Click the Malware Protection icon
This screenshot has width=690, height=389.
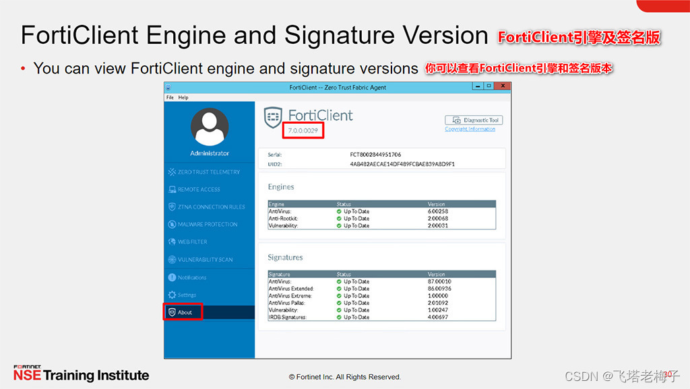pos(172,224)
